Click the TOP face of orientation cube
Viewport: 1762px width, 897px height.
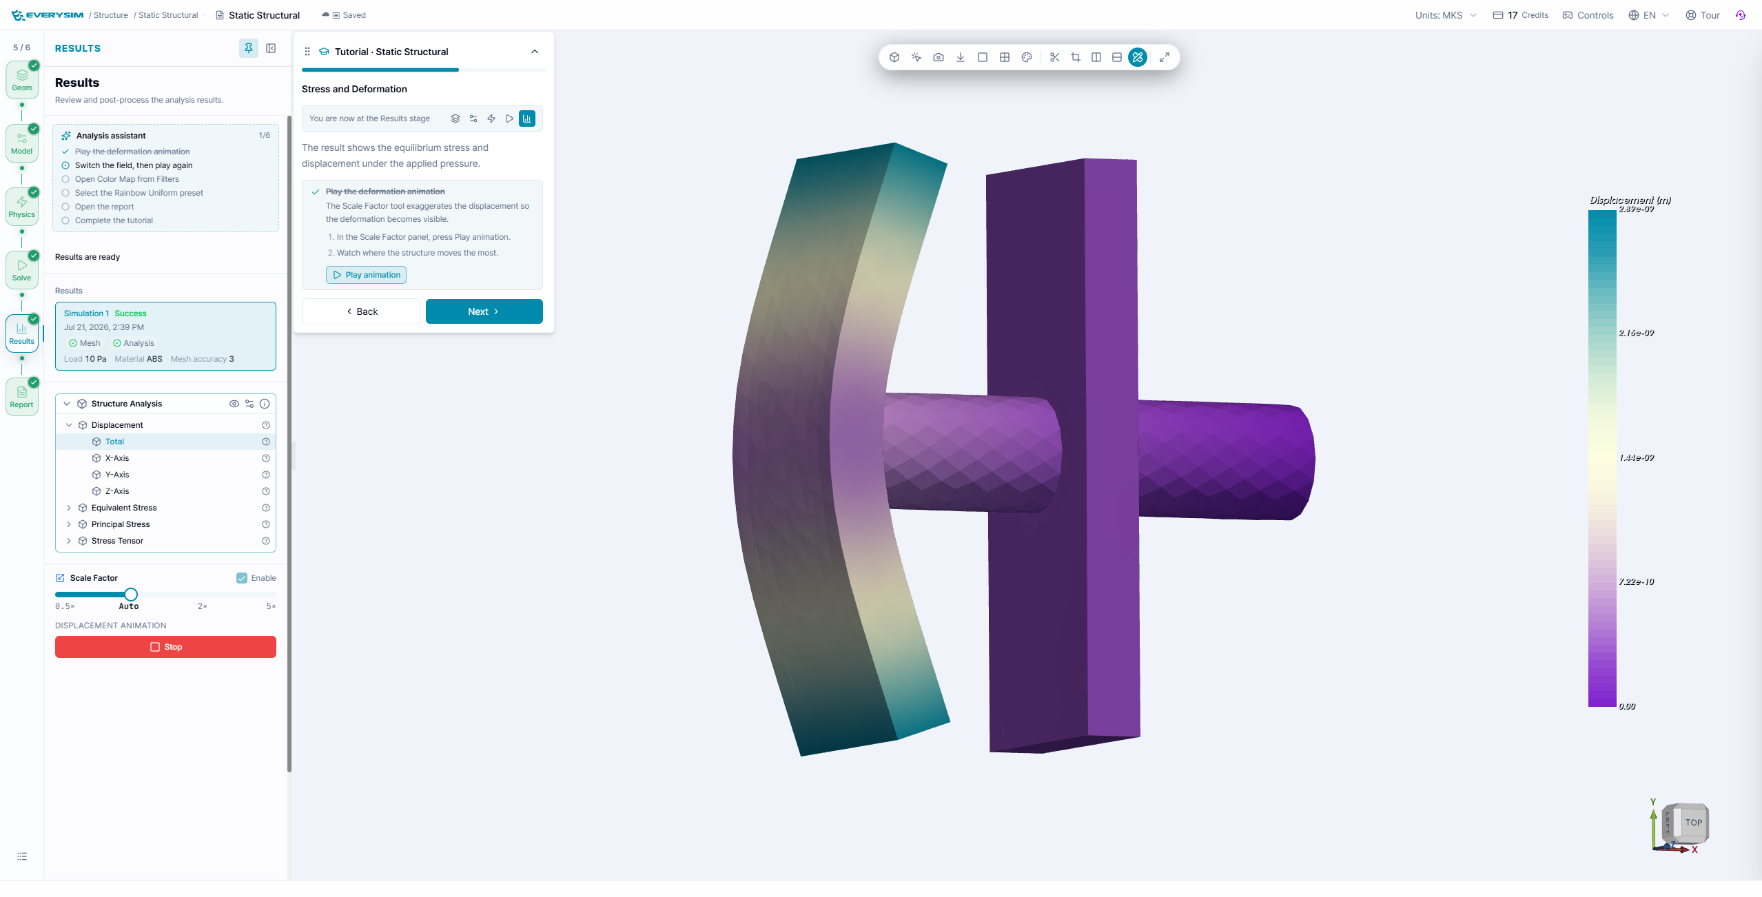pos(1693,822)
